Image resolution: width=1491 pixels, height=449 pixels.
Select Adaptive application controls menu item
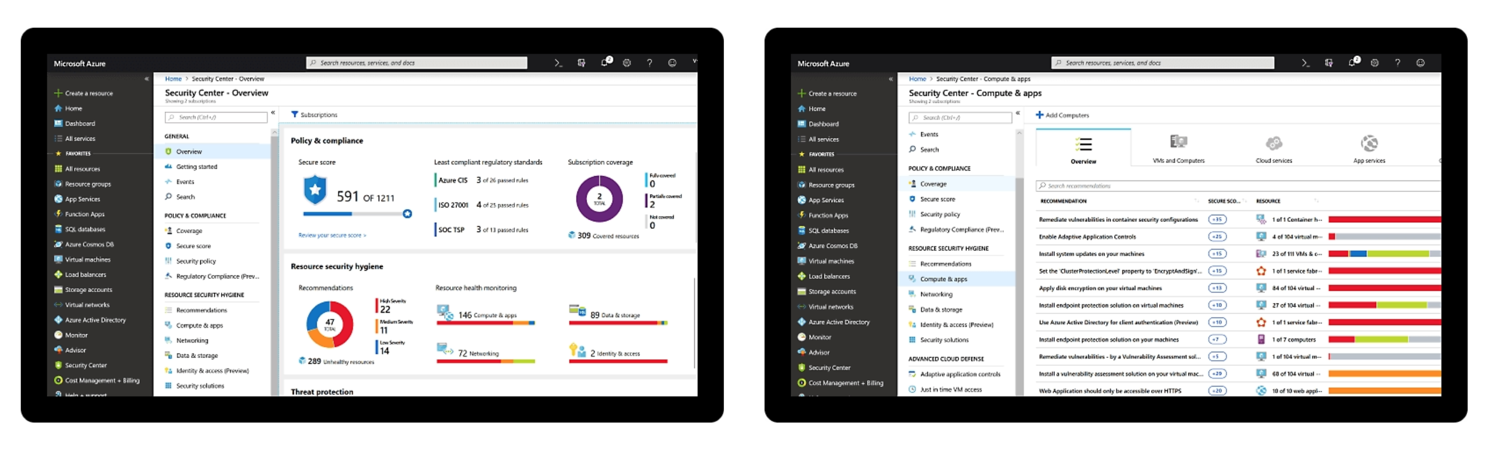[960, 375]
